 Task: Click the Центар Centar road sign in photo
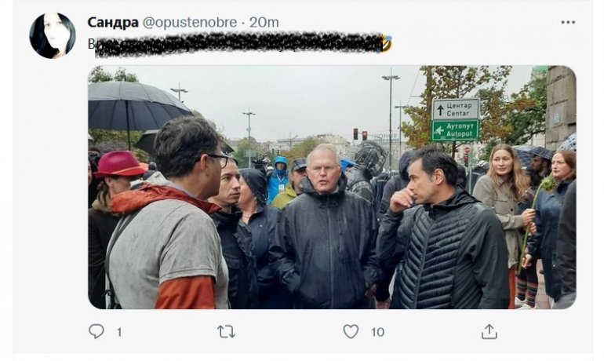point(456,109)
